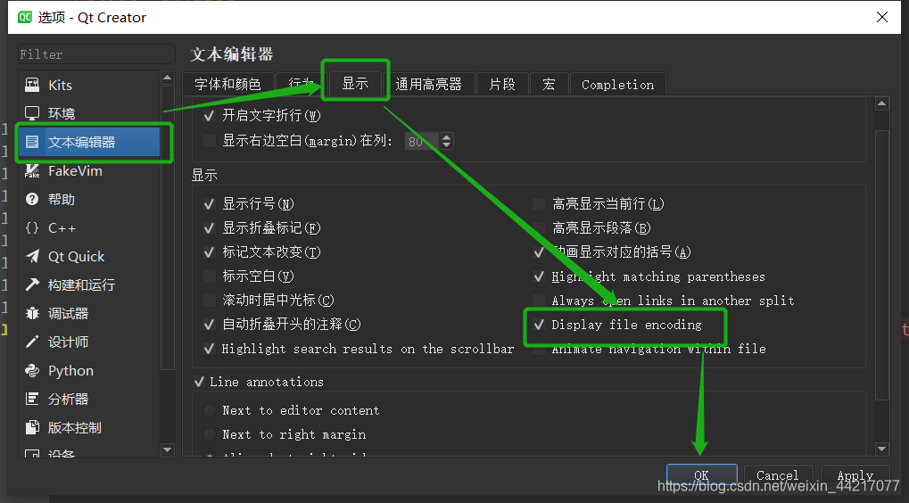
Task: Enable Always open links in another split
Action: 539,301
